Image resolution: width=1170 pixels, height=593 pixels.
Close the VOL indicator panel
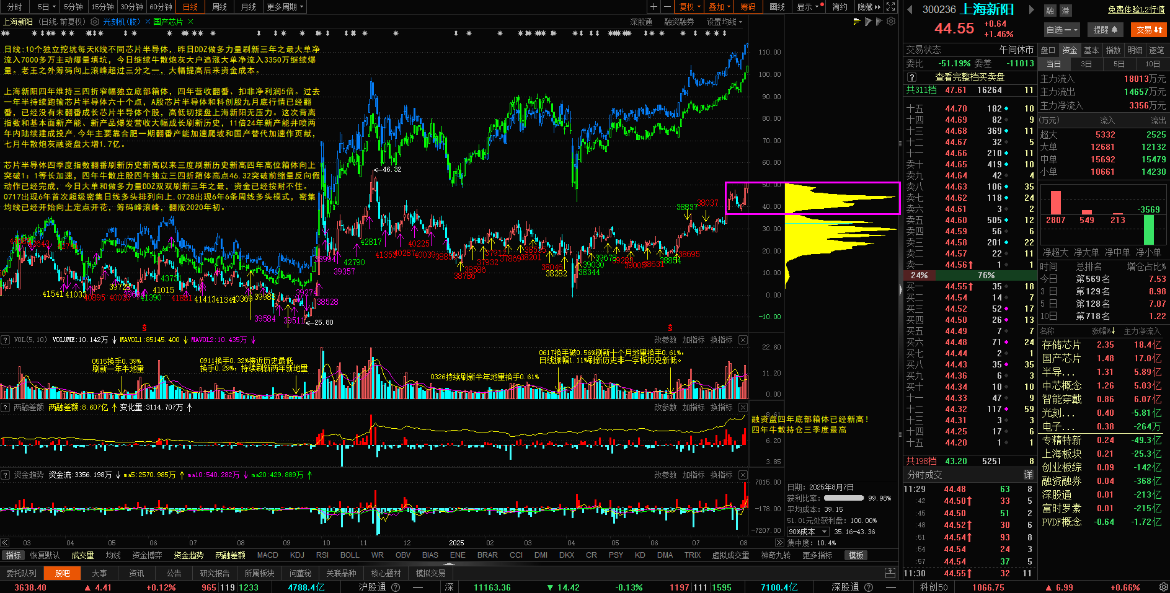(x=743, y=340)
